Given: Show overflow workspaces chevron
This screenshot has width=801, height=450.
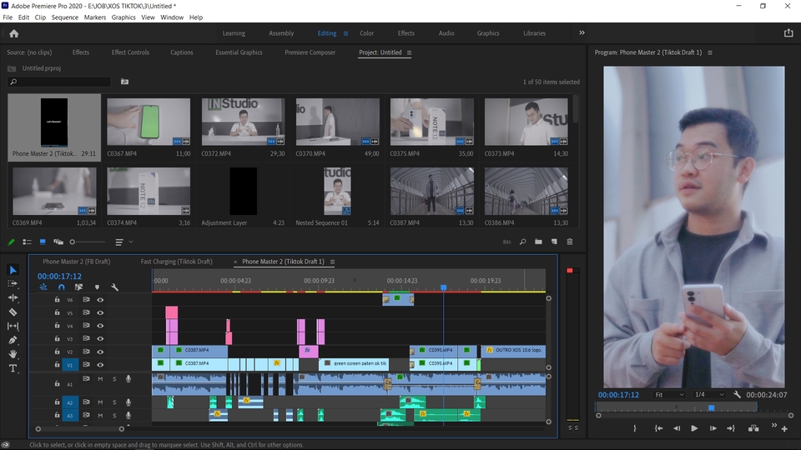Looking at the screenshot, I should click(x=582, y=32).
